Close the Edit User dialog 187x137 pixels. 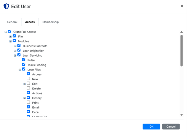(x=182, y=6)
